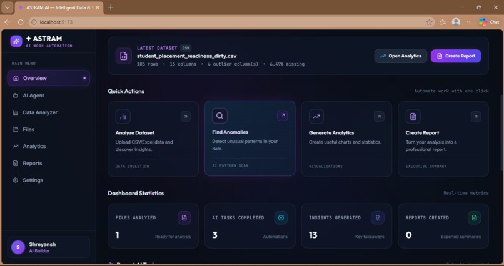The image size is (504, 266).
Task: Click the AI Tasks Completed check icon
Action: [281, 218]
